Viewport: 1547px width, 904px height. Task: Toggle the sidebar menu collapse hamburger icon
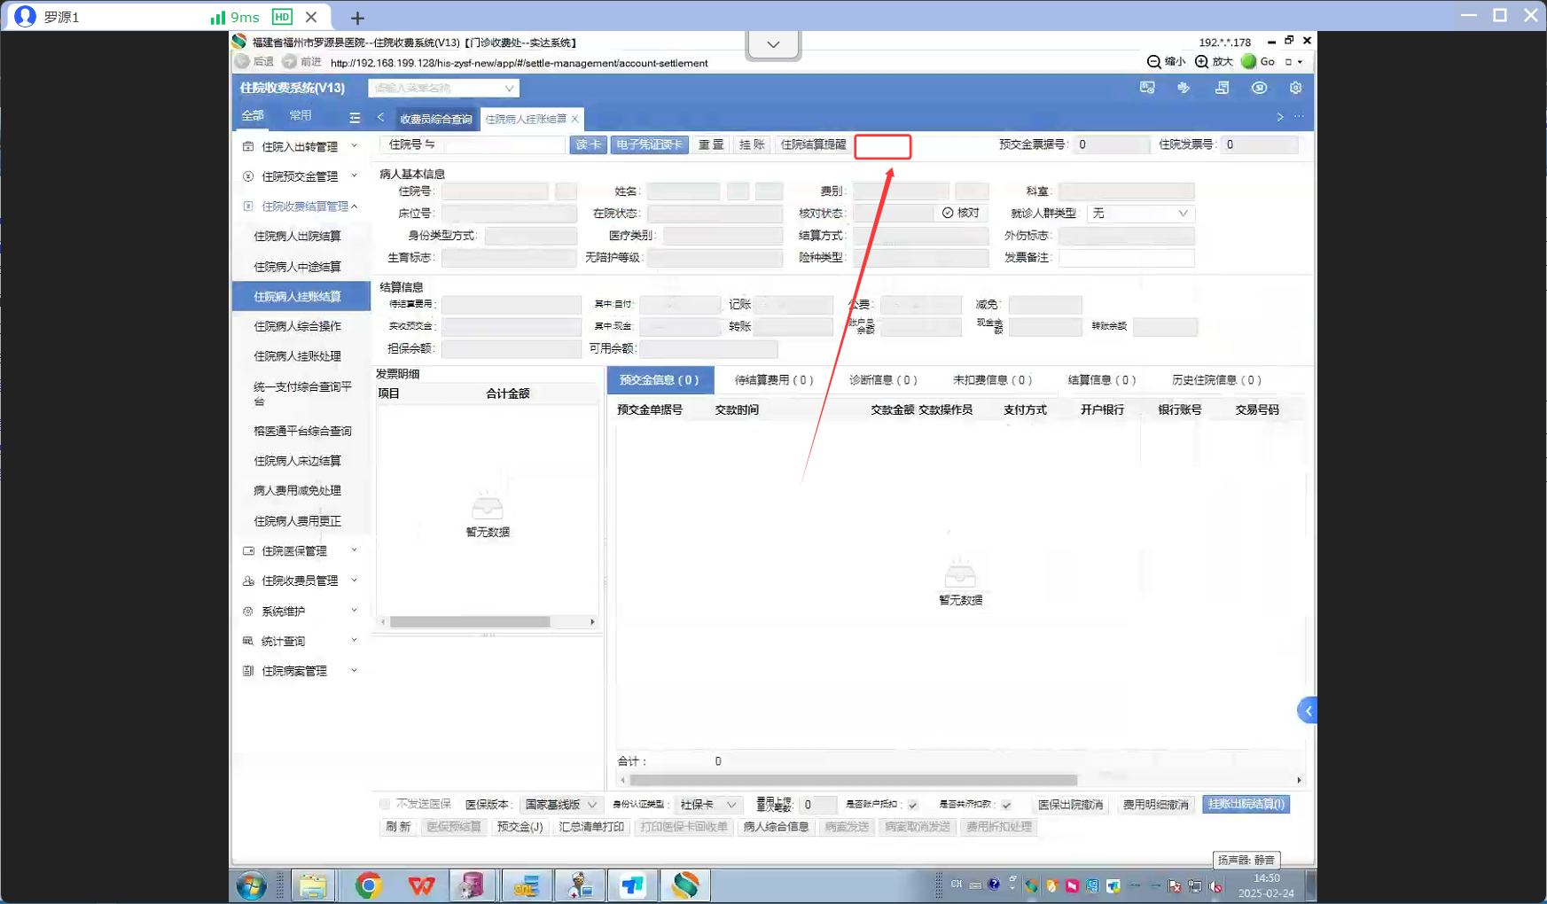(x=355, y=117)
